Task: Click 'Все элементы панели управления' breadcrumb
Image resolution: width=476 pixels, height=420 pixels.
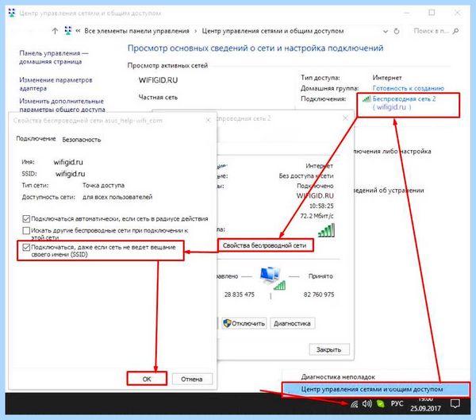Action: coord(136,31)
